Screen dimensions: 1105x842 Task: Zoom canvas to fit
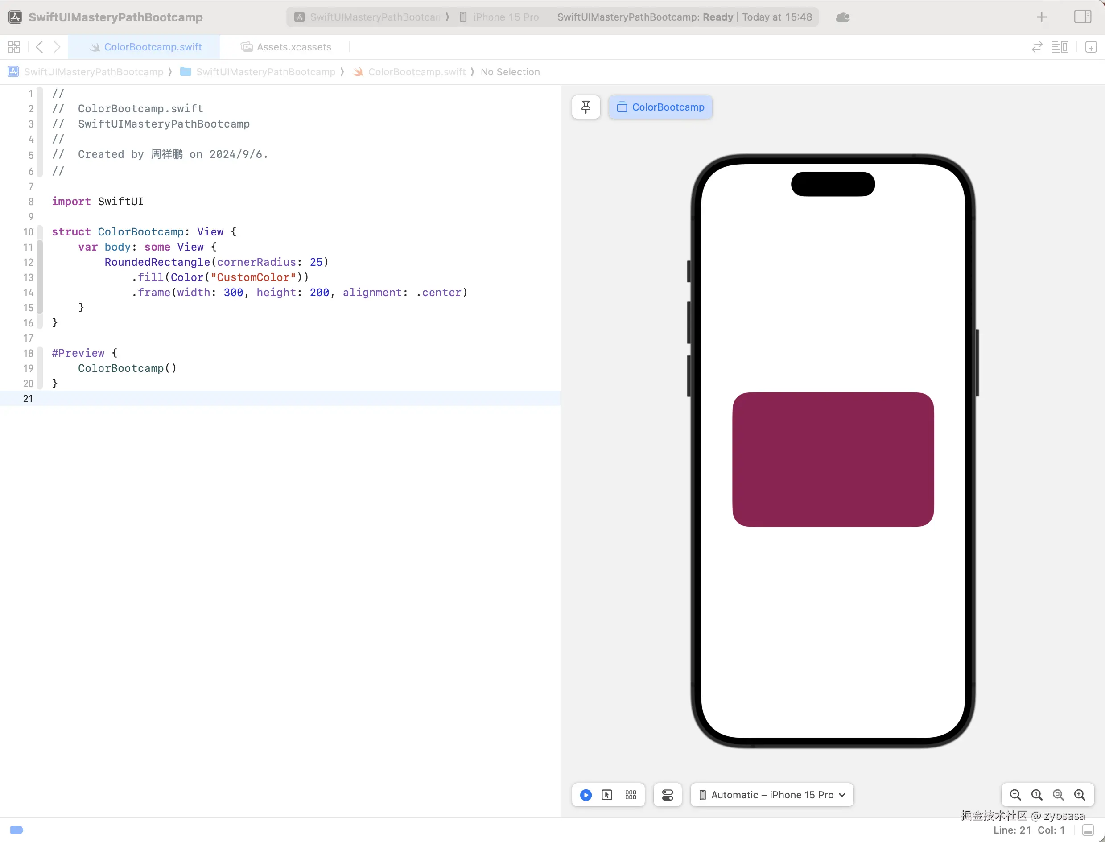coord(1058,795)
